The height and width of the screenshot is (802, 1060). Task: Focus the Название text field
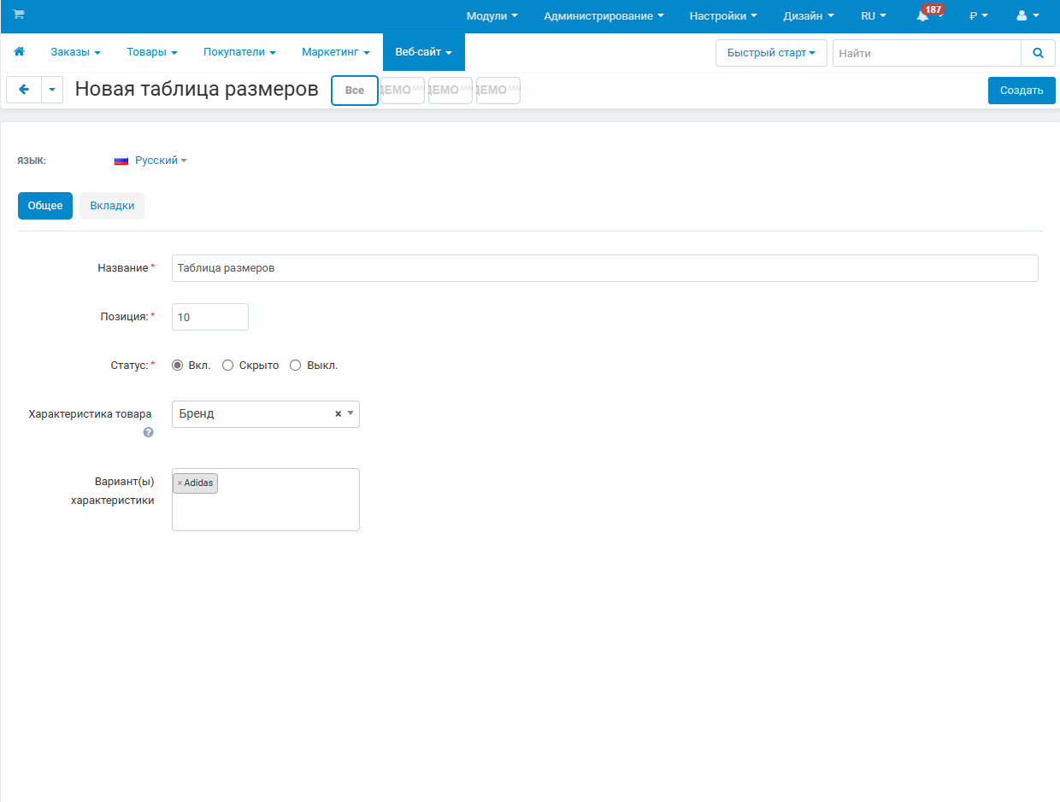click(605, 268)
